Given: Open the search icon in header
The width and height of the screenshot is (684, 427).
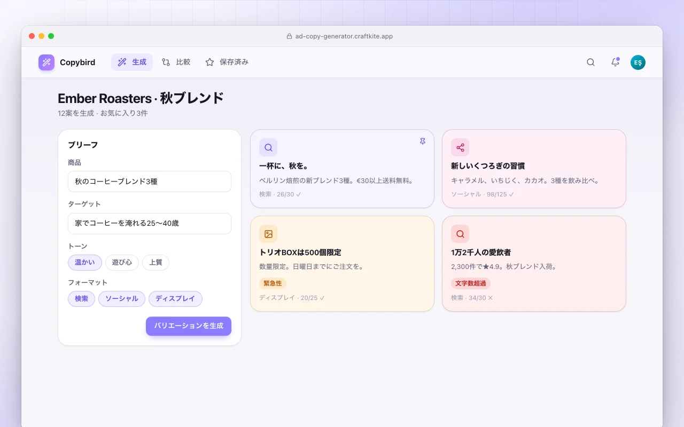Looking at the screenshot, I should tap(590, 62).
